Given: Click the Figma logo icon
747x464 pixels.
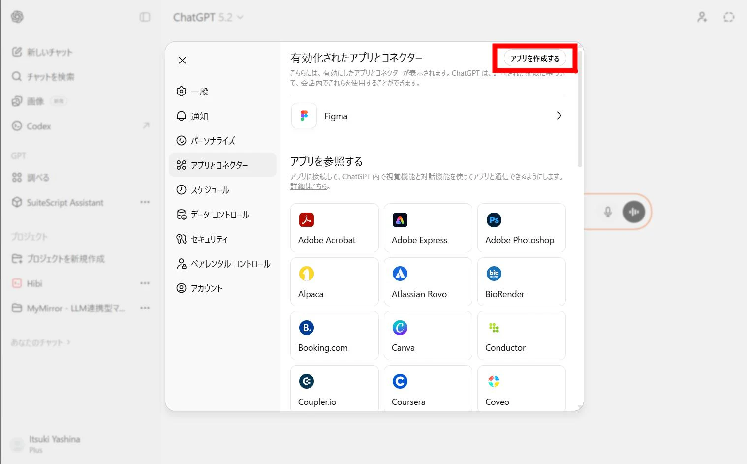Looking at the screenshot, I should coord(304,116).
